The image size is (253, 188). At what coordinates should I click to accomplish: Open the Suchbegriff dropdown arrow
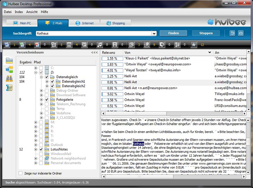(154, 34)
